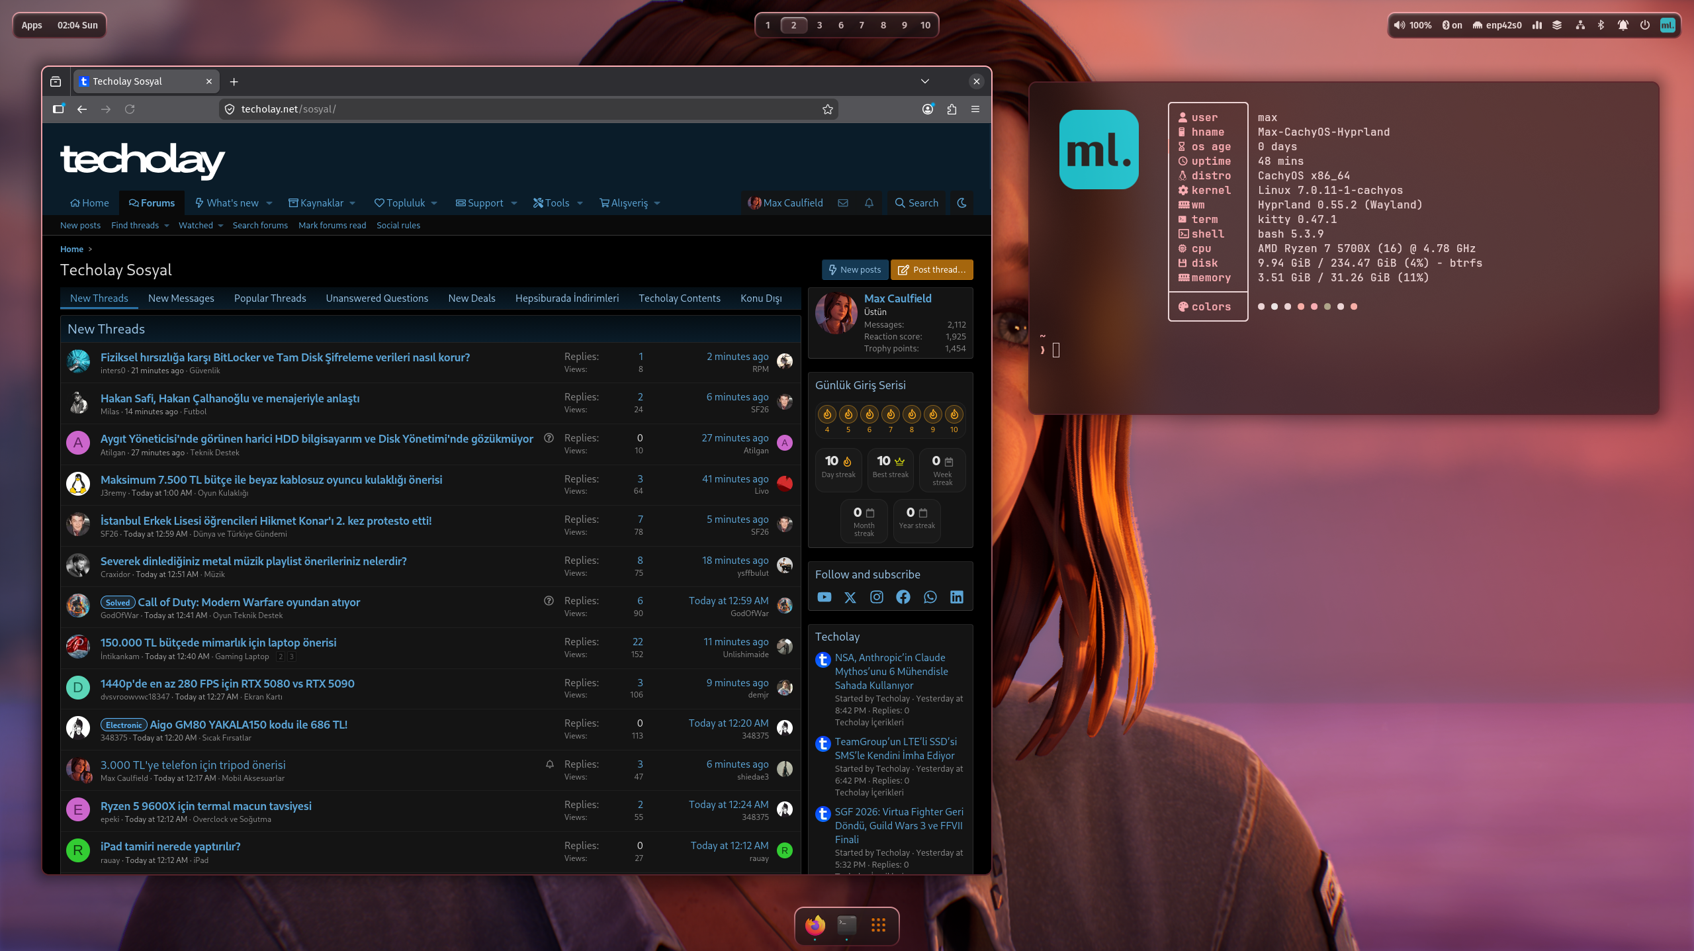
Task: Expand the Tools dropdown arrow
Action: (580, 203)
